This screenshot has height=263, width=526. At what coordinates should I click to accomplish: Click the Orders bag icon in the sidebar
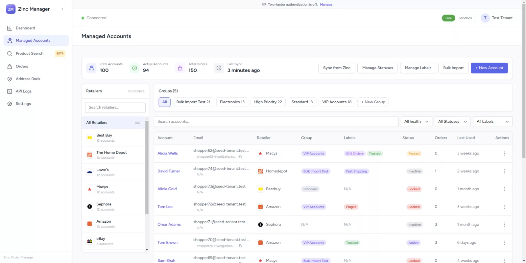10,67
